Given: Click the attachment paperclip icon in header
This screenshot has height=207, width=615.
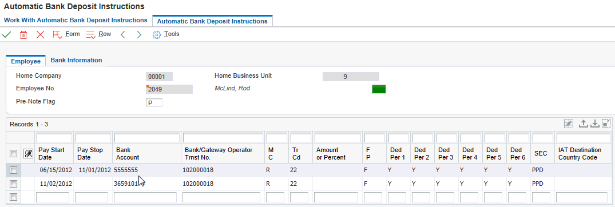Looking at the screenshot, I should [x=28, y=154].
